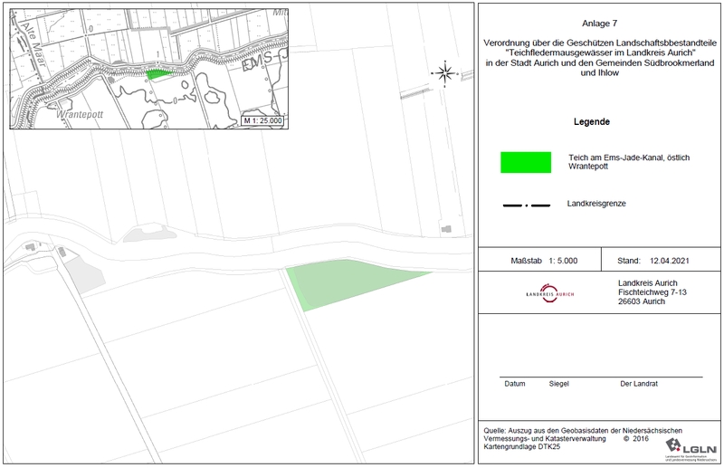The height and width of the screenshot is (468, 724).
Task: Click the compass rose north arrow
Action: click(x=444, y=72)
